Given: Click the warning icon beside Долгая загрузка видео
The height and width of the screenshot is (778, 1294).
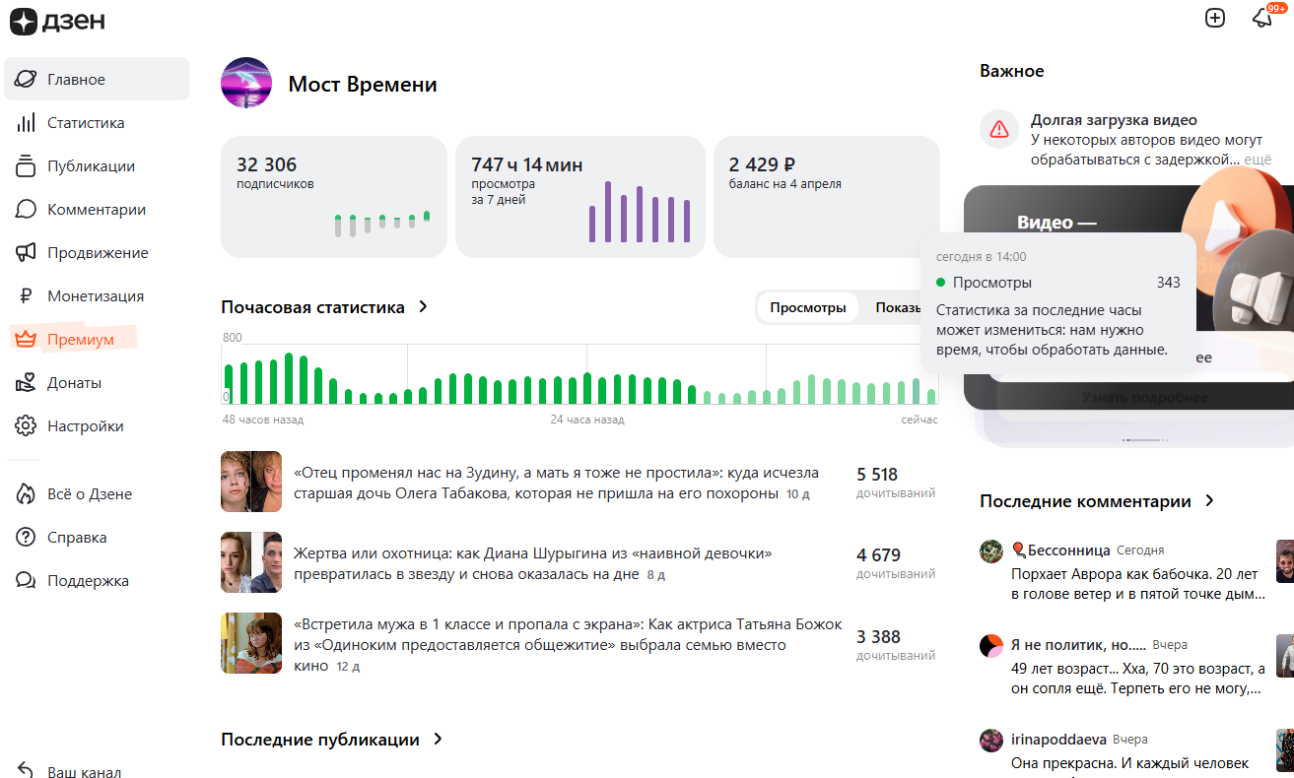Looking at the screenshot, I should 999,129.
